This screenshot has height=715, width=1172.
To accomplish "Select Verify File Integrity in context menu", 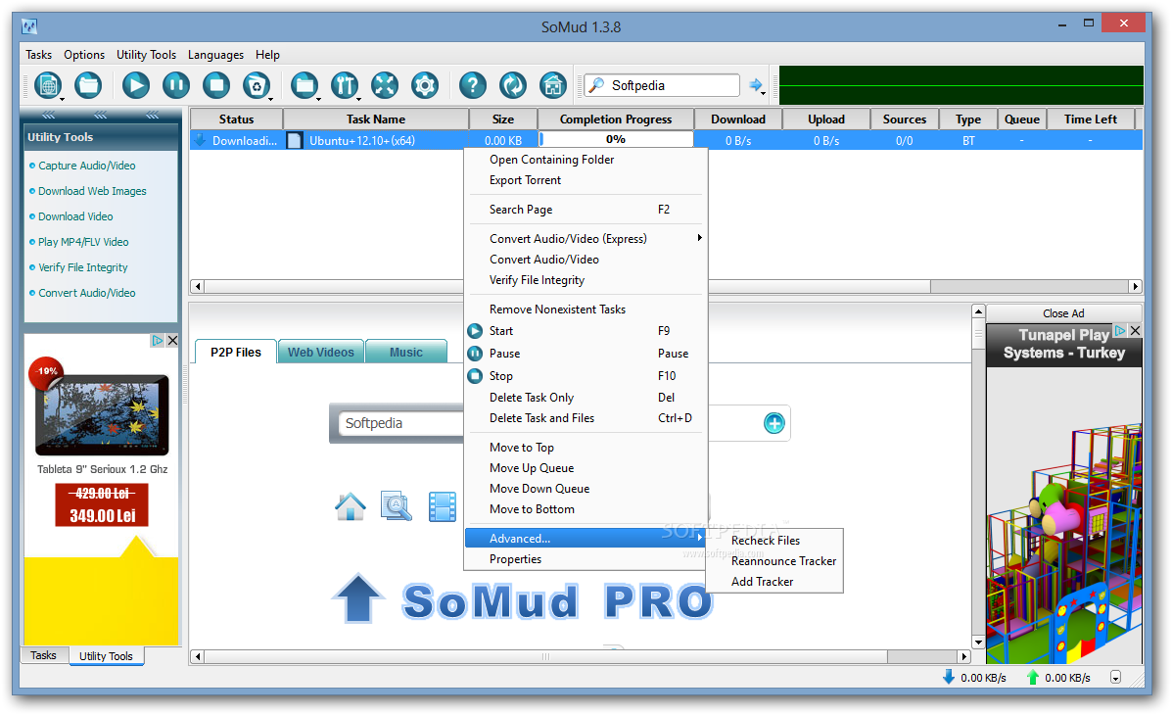I will (537, 280).
